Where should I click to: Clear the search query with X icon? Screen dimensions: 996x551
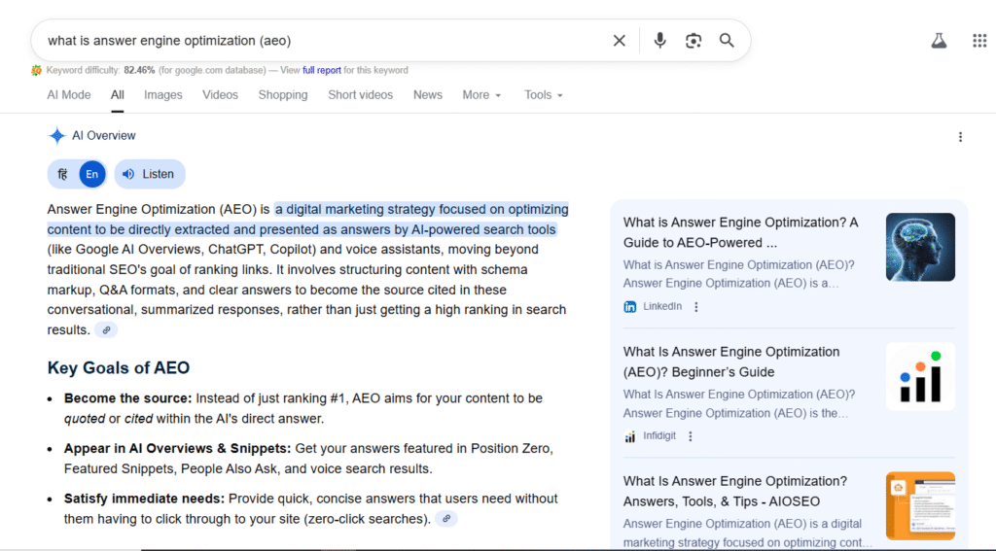coord(619,41)
